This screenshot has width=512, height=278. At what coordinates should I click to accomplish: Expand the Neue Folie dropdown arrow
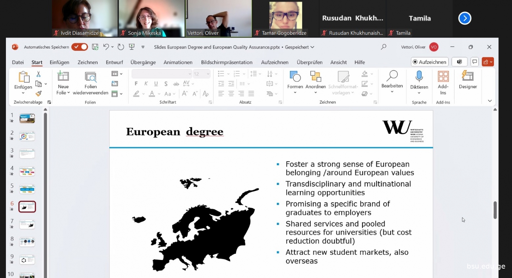tap(69, 93)
